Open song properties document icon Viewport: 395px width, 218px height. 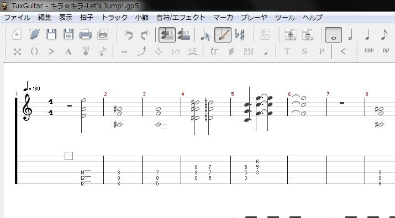point(265,34)
